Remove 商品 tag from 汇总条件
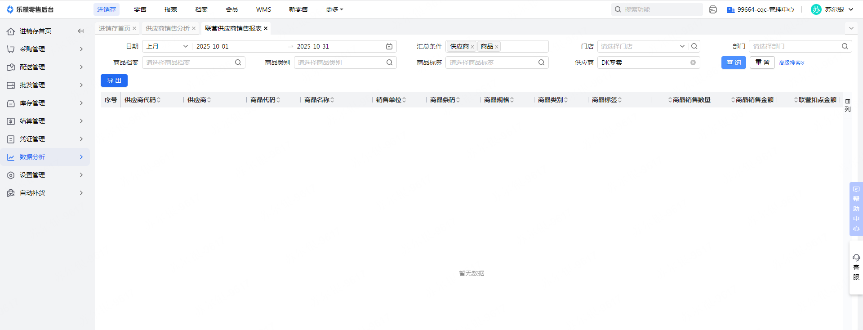 pos(497,47)
